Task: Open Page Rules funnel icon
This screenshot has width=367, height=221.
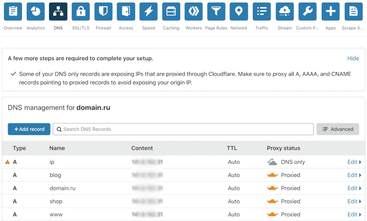Action: 216,12
